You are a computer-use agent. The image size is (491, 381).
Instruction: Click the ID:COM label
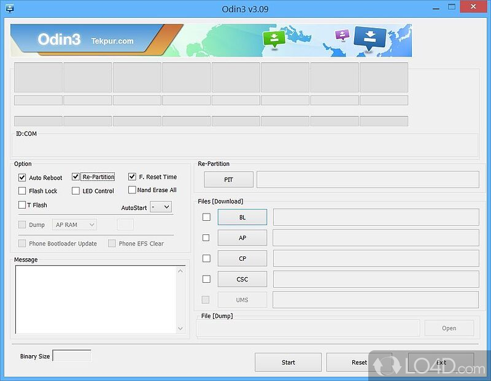26,134
